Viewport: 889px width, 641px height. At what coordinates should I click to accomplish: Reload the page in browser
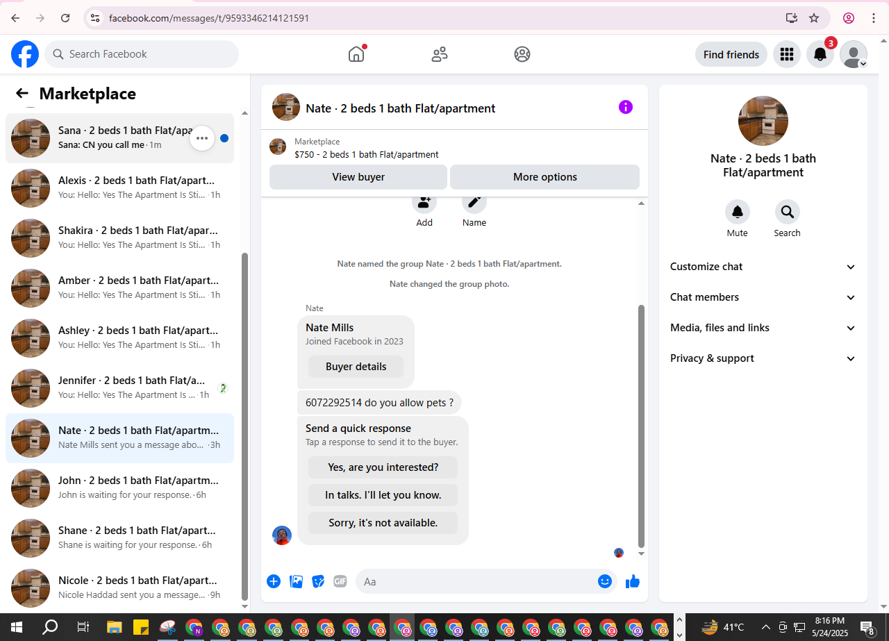pyautogui.click(x=65, y=18)
